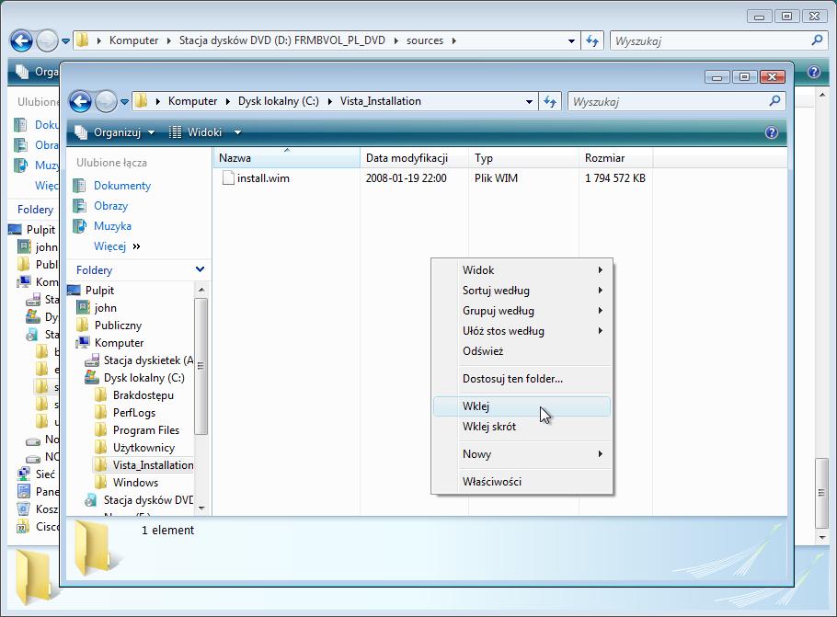Click Komputer breadcrumb in front address bar
This screenshot has width=837, height=617.
tap(193, 101)
